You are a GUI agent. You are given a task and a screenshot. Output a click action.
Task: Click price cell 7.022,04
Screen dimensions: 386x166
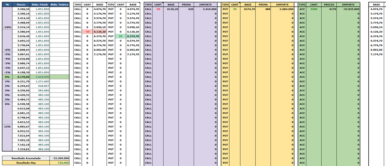pos(21,135)
